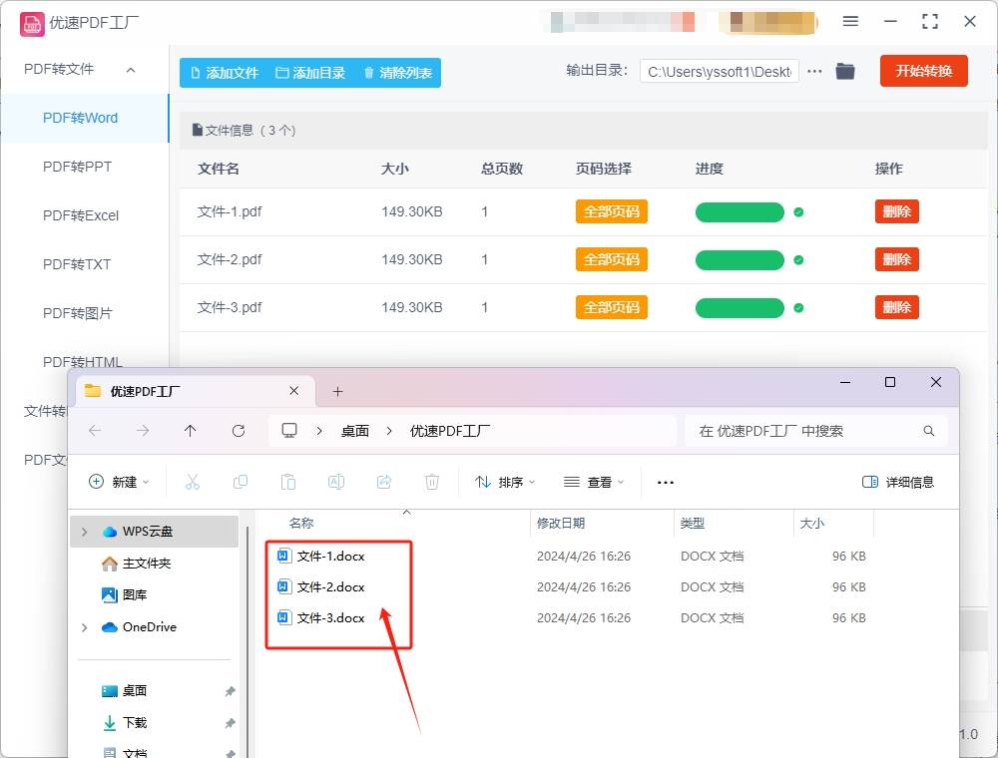998x758 pixels.
Task: Select PDF转PPT in sidebar
Action: [x=77, y=167]
